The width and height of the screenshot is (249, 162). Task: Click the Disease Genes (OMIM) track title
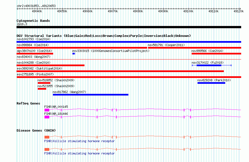36,130
